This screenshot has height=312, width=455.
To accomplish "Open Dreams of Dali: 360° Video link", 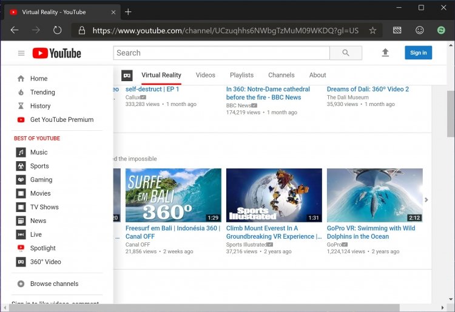I will [x=368, y=89].
